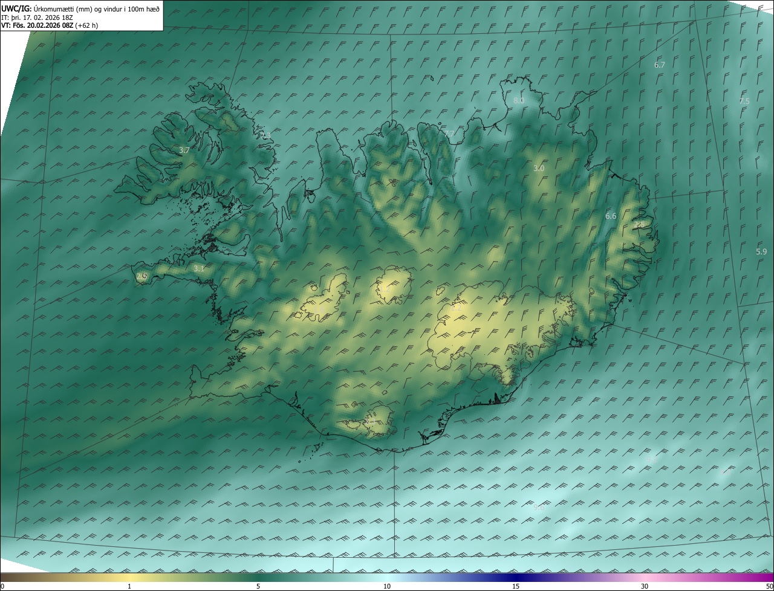Pick the dark navy color above scale label 15

coord(516,577)
